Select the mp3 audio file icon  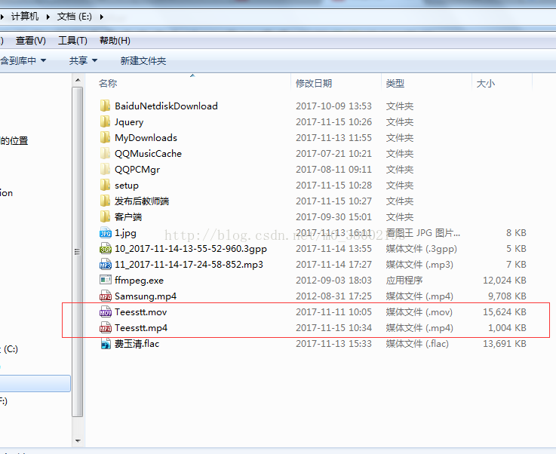tap(106, 265)
